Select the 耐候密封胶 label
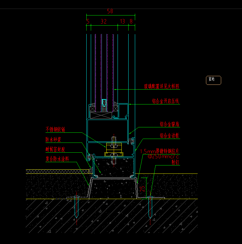Screen dimensions: 242x244 pos(55,149)
